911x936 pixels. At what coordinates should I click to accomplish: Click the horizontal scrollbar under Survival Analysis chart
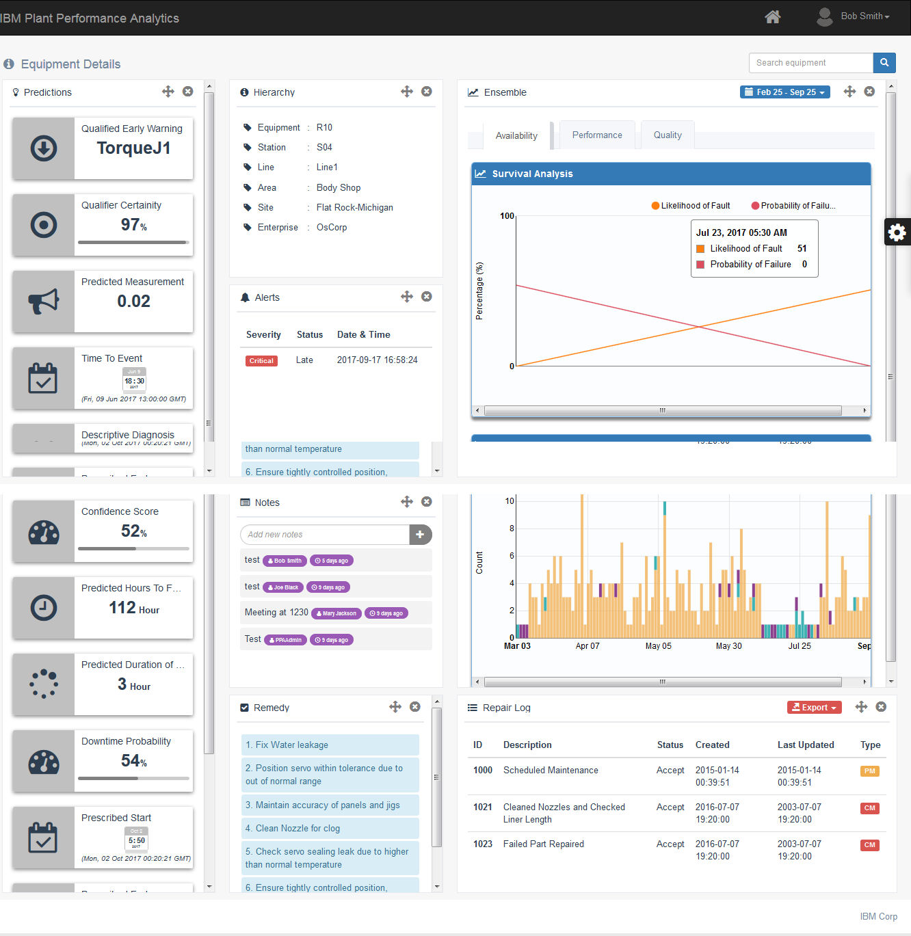click(x=661, y=410)
